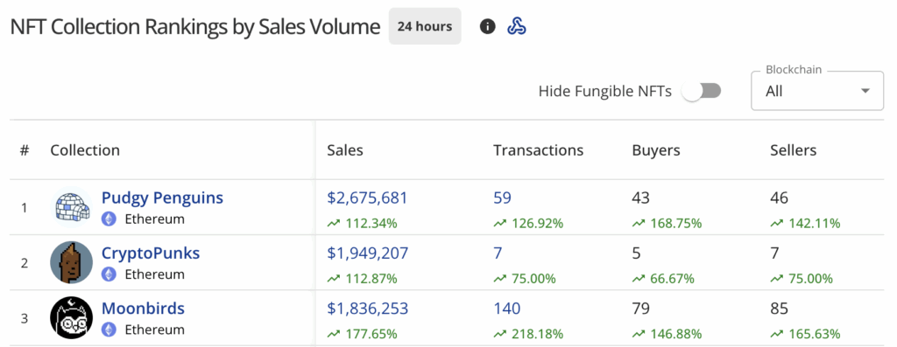Click trend arrow next to 66.67%

point(639,279)
